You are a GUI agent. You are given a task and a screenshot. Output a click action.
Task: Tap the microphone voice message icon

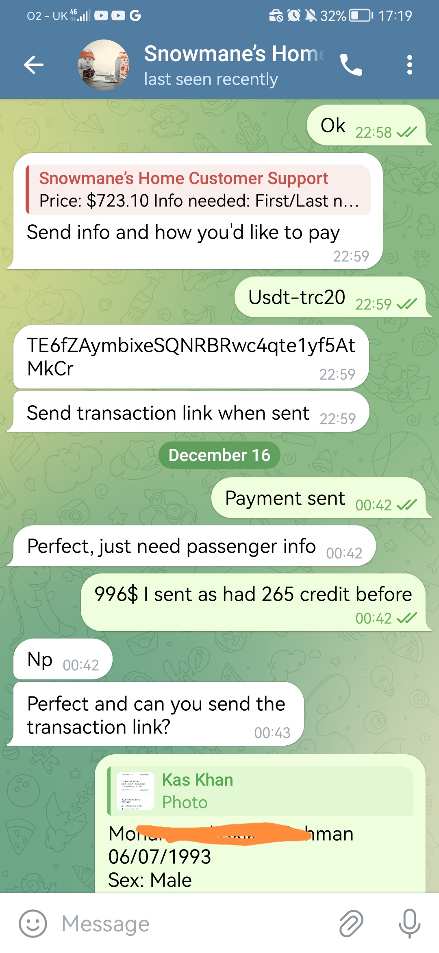pyautogui.click(x=409, y=924)
